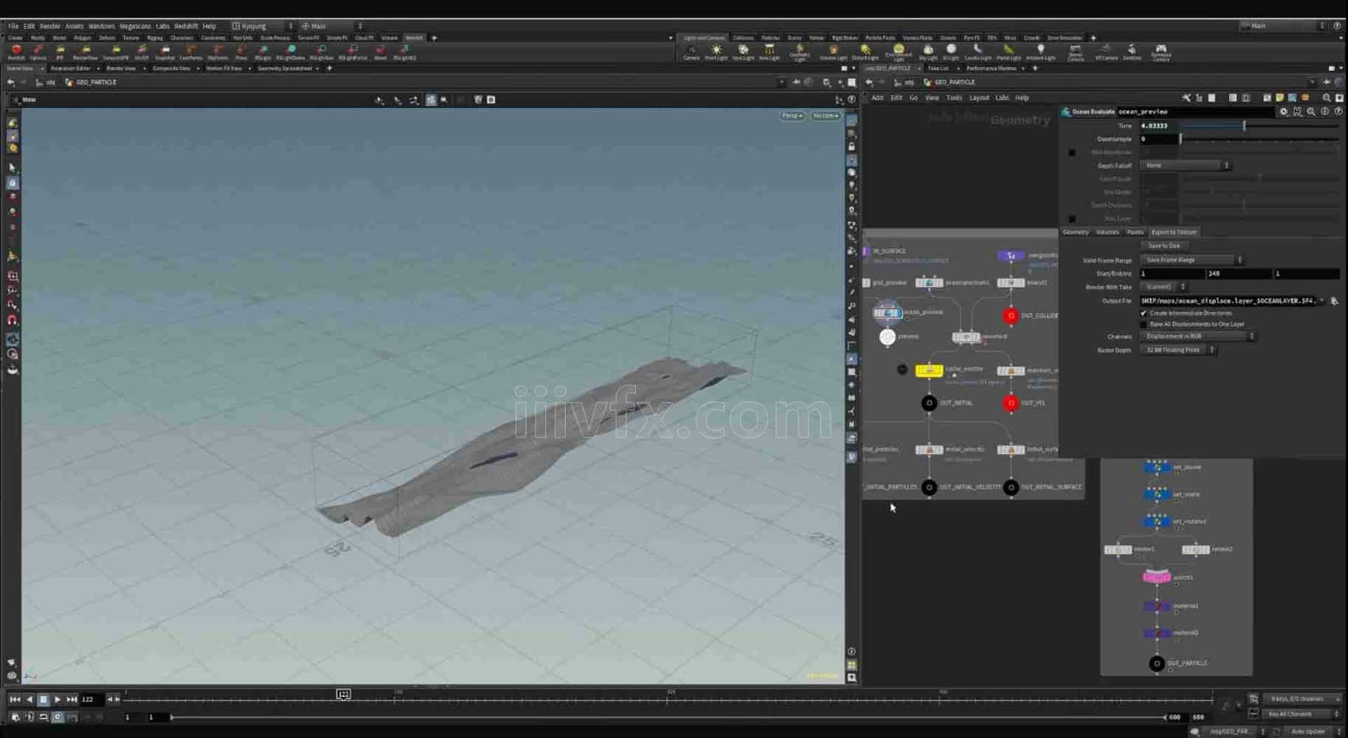Click the Point Light shelf tool
Viewport: 1348px width, 738px height.
716,52
